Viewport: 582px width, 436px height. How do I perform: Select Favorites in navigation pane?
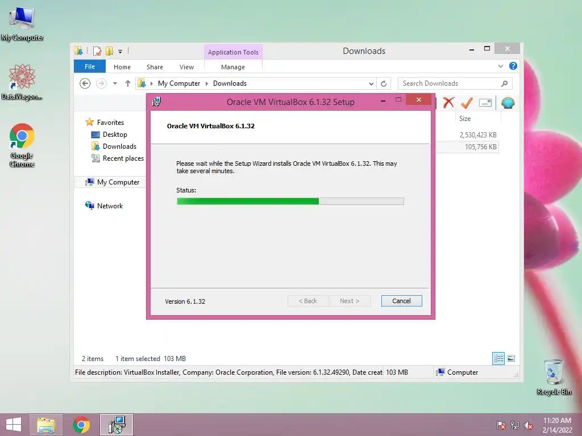coord(105,123)
